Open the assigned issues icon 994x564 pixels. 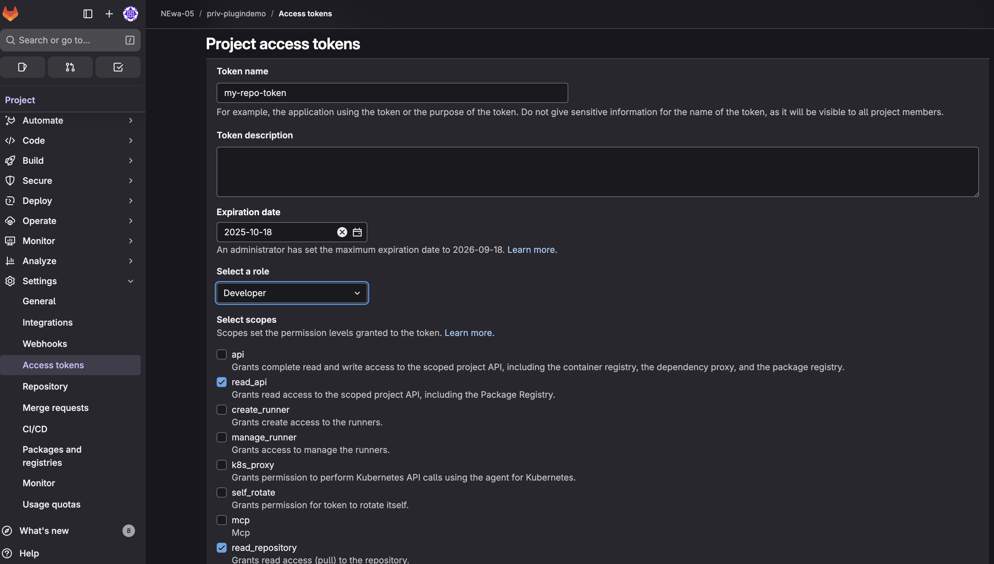(x=23, y=67)
